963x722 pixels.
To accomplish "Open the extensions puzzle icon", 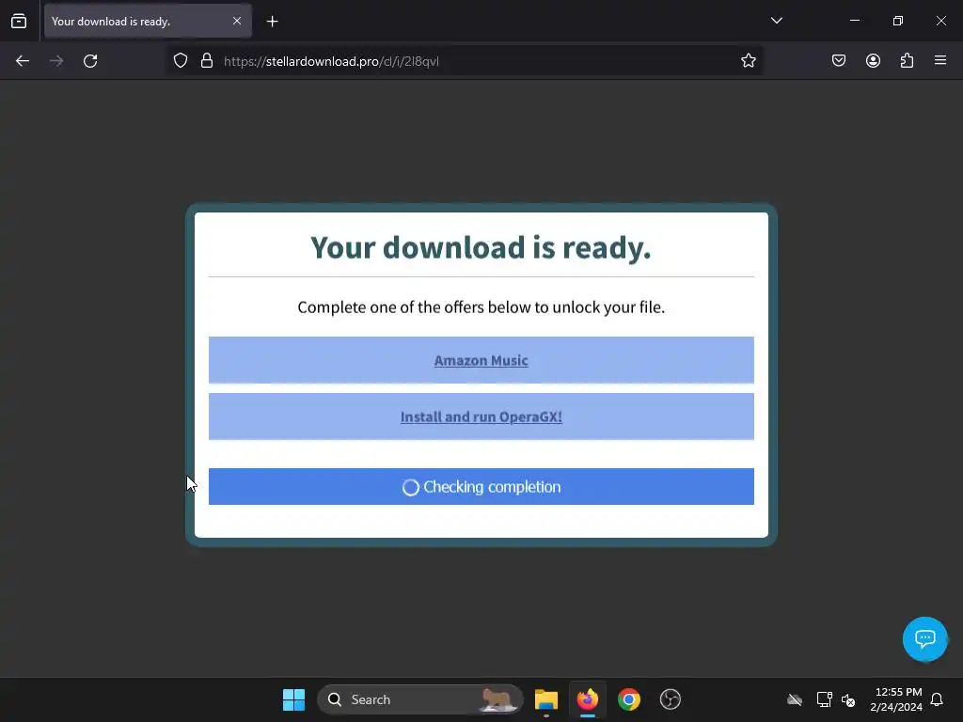I will click(x=907, y=60).
